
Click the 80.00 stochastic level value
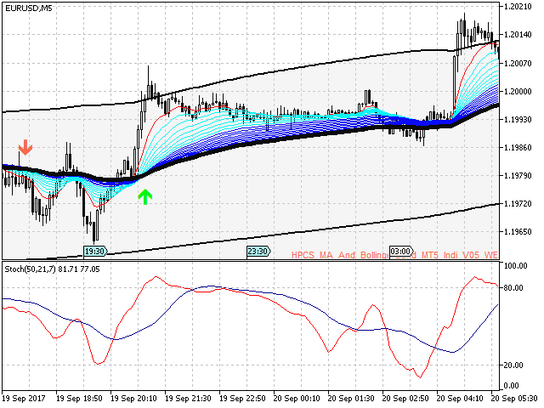tap(513, 287)
